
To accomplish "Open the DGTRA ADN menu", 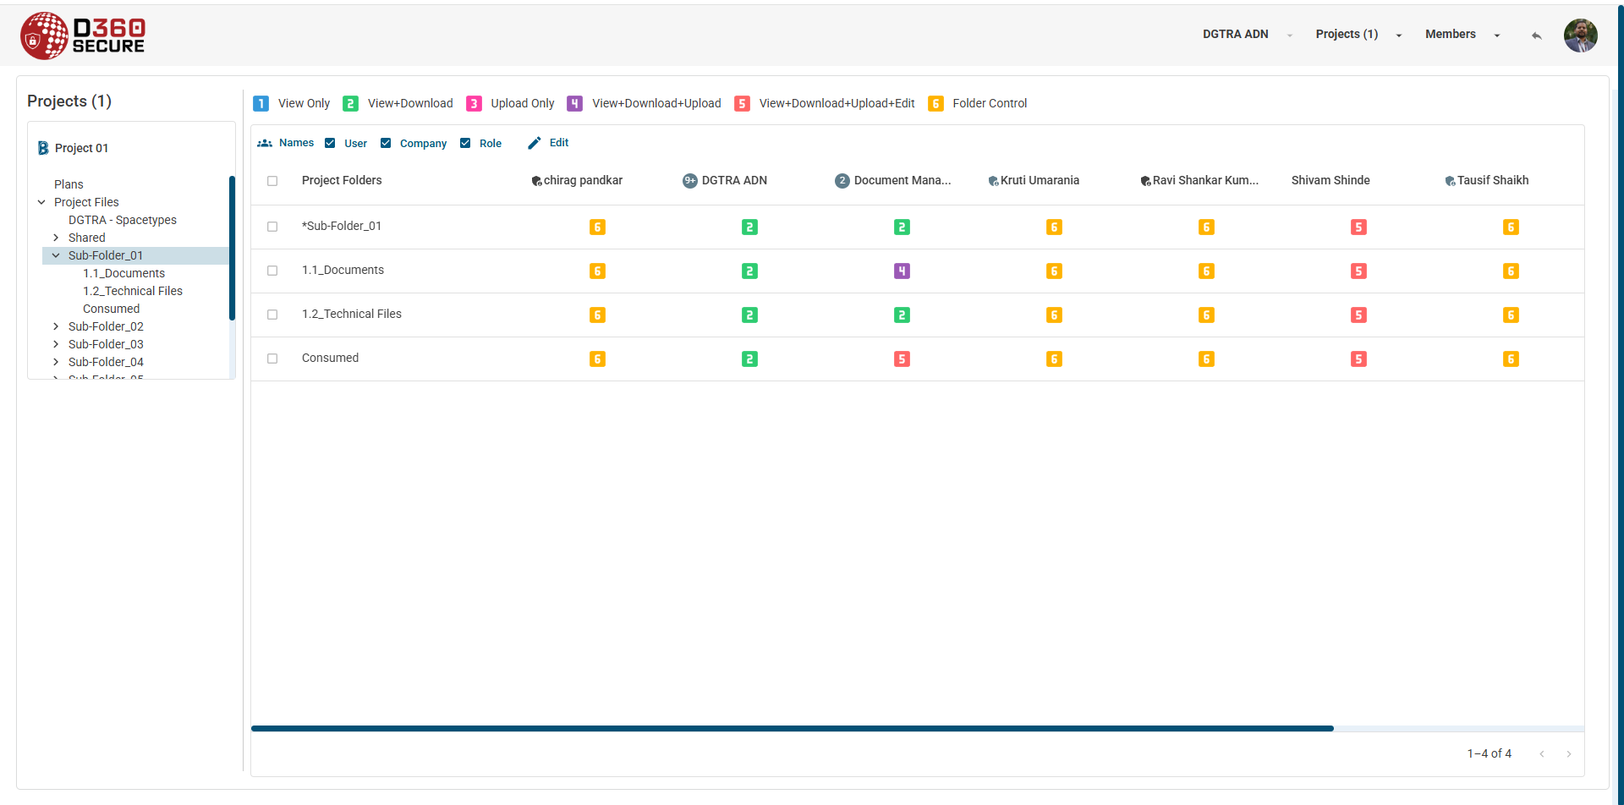I will click(x=1247, y=35).
